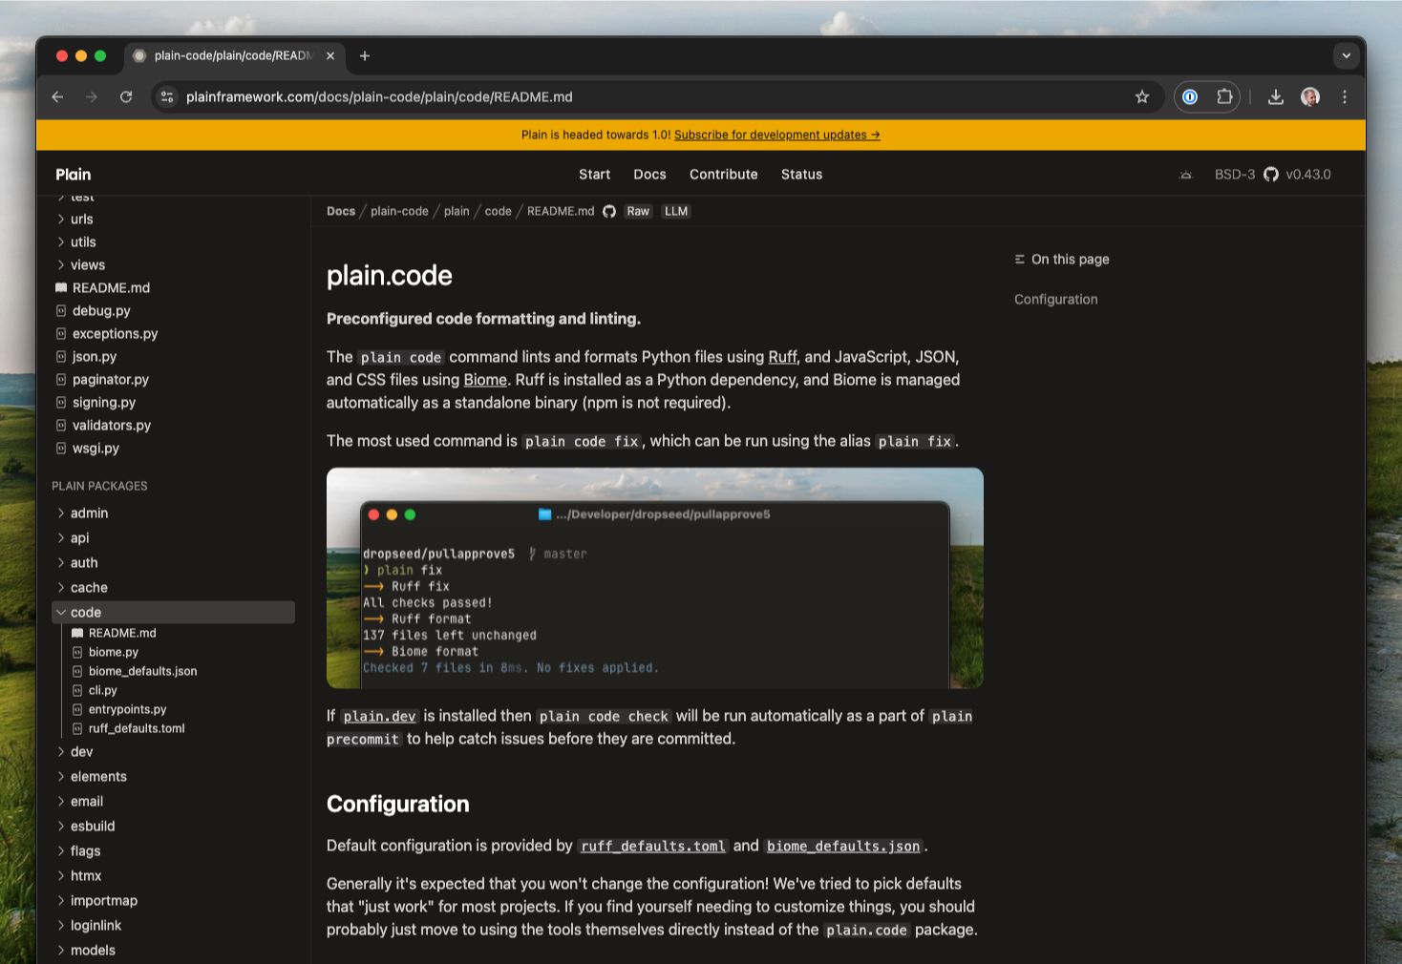This screenshot has height=964, width=1402.
Task: Click the paginator.py file icon
Action: pos(61,379)
